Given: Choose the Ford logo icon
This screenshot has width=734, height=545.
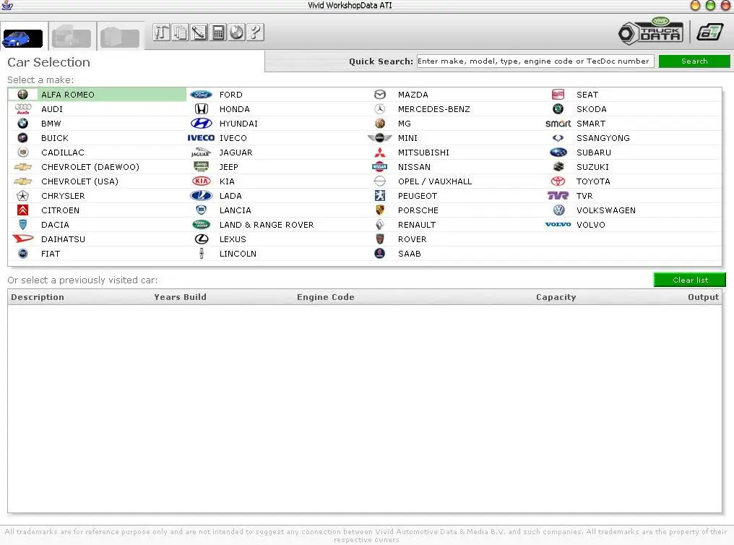Looking at the screenshot, I should 202,95.
